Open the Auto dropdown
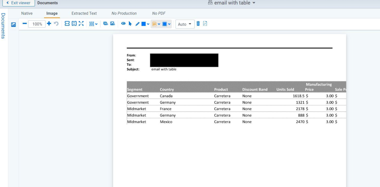 pyautogui.click(x=185, y=24)
